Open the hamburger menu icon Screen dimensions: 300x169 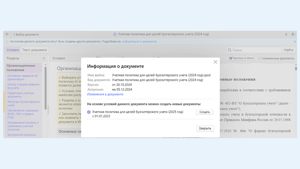coord(7,34)
